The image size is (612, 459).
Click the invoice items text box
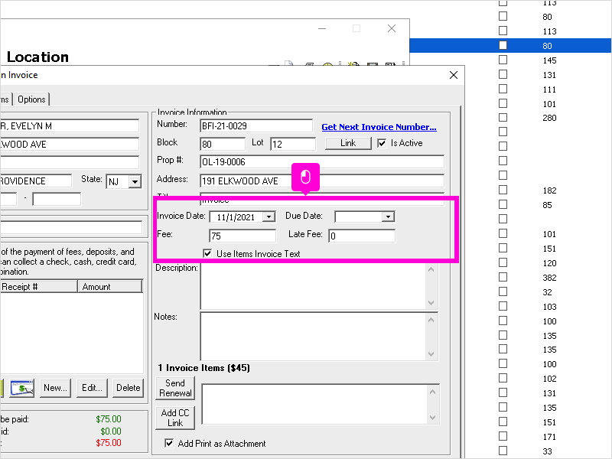coord(314,404)
